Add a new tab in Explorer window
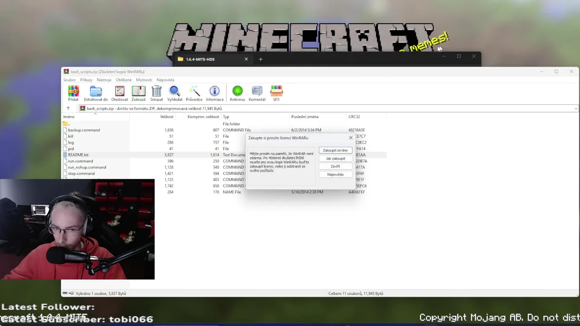The image size is (580, 326). 261,59
